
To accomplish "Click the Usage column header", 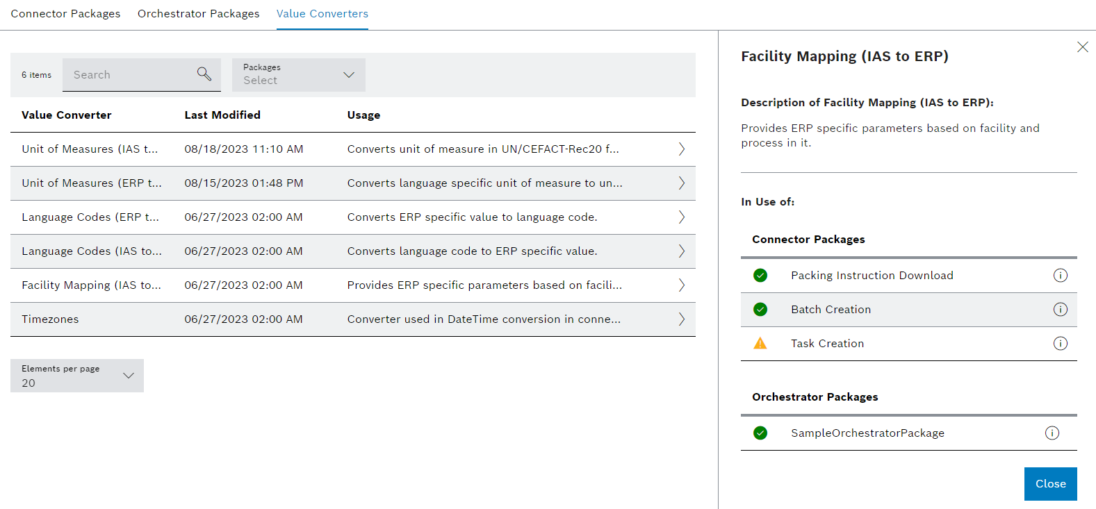I will coord(363,115).
